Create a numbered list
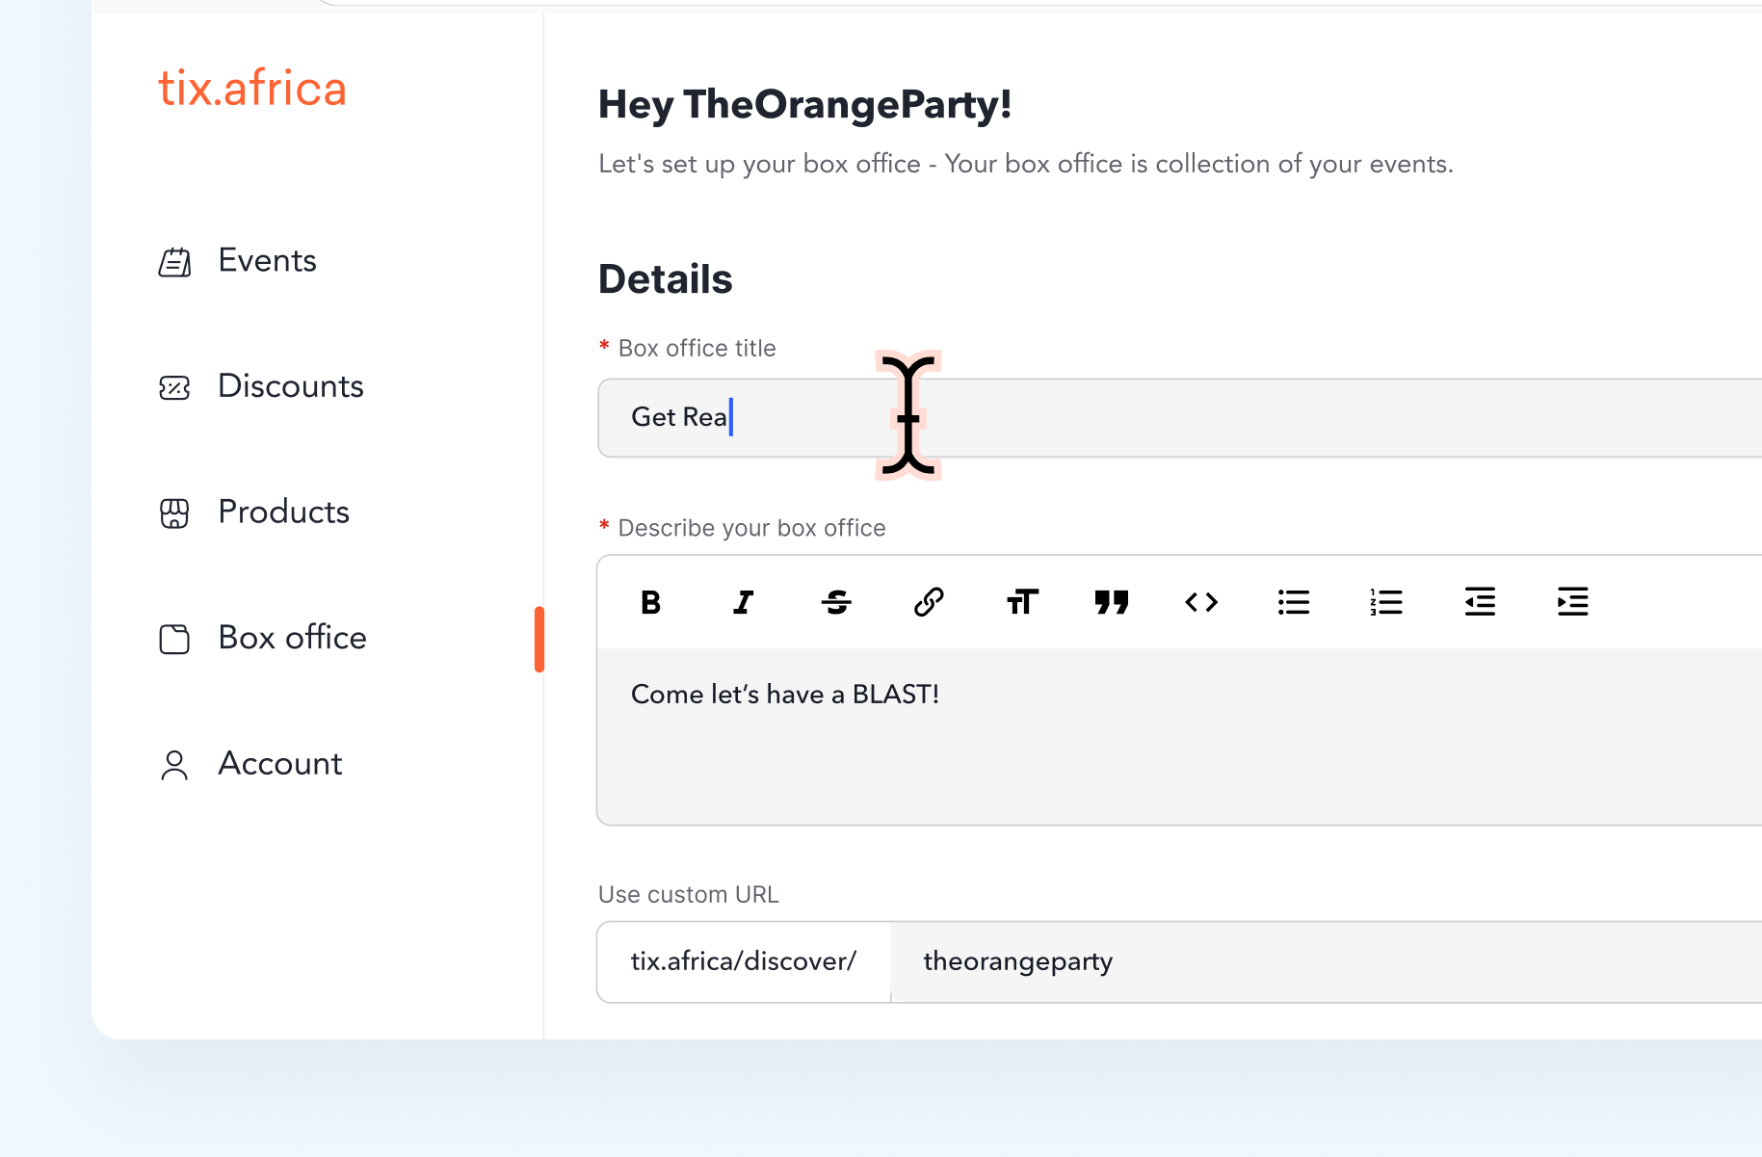 1386,602
